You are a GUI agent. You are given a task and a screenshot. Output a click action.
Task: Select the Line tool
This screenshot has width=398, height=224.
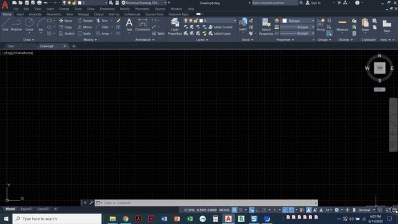tap(6, 25)
